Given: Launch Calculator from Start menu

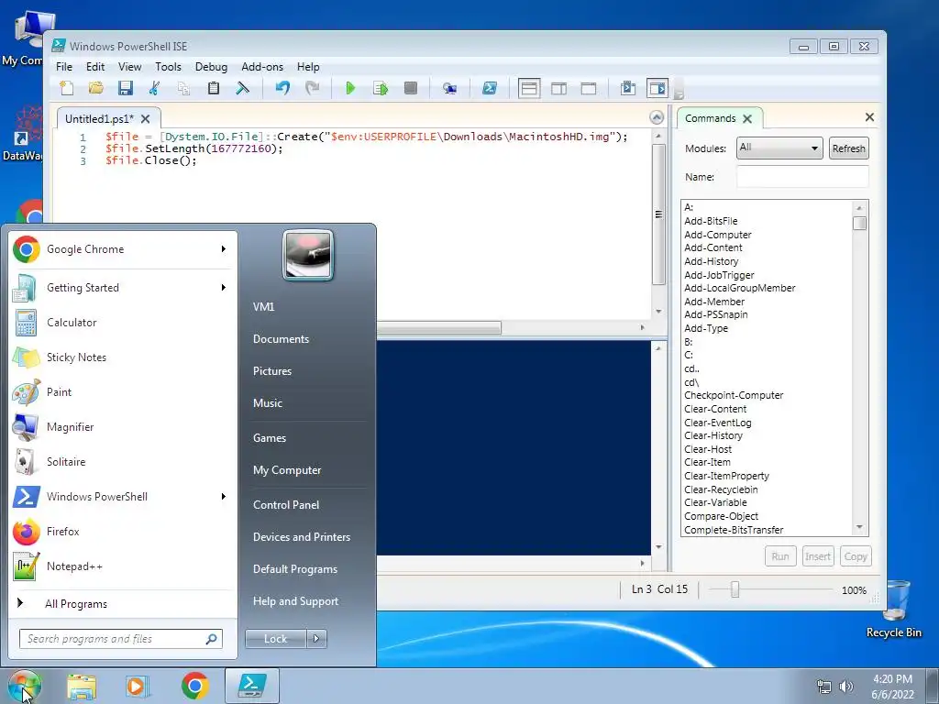Looking at the screenshot, I should click(x=122, y=322).
